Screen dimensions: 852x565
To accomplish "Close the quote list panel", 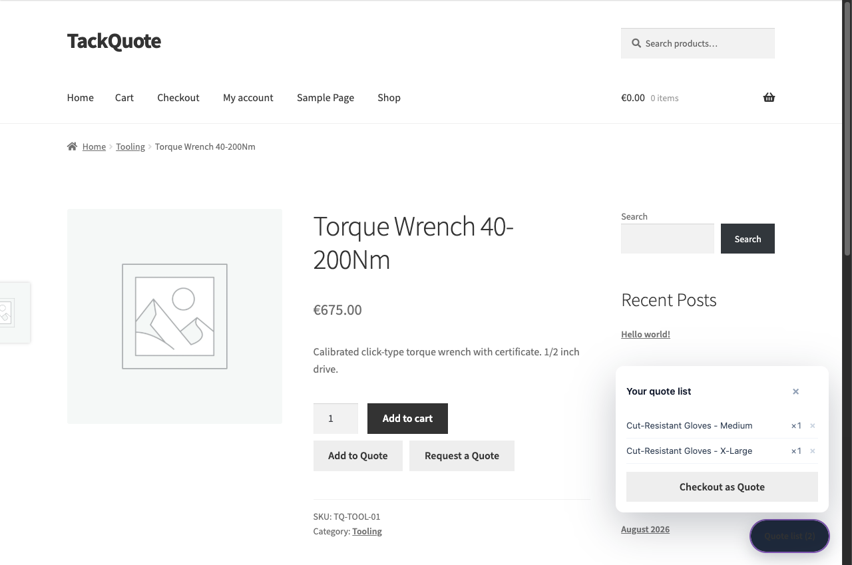I will 795,391.
